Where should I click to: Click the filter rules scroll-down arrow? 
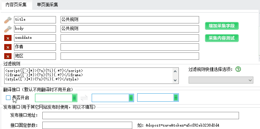pos(175,80)
